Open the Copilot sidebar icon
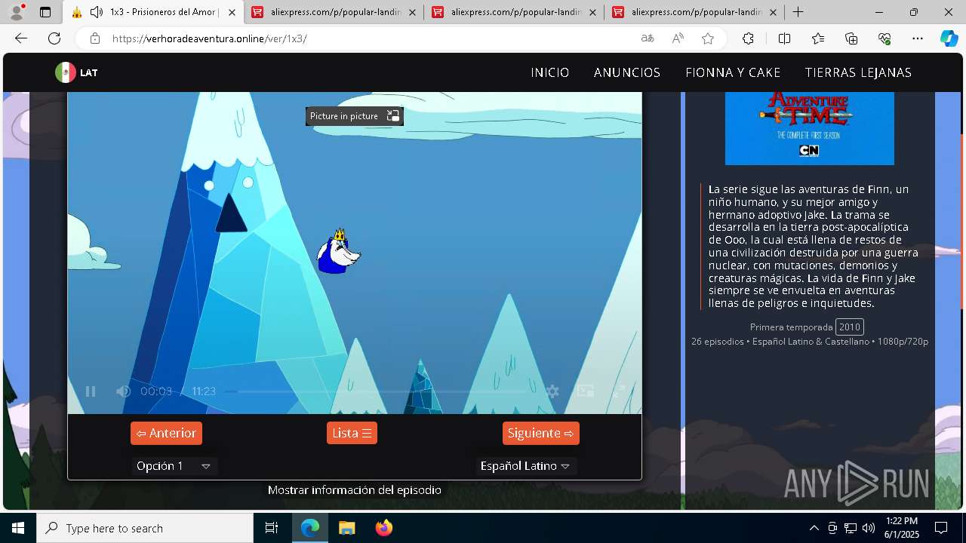 949,38
